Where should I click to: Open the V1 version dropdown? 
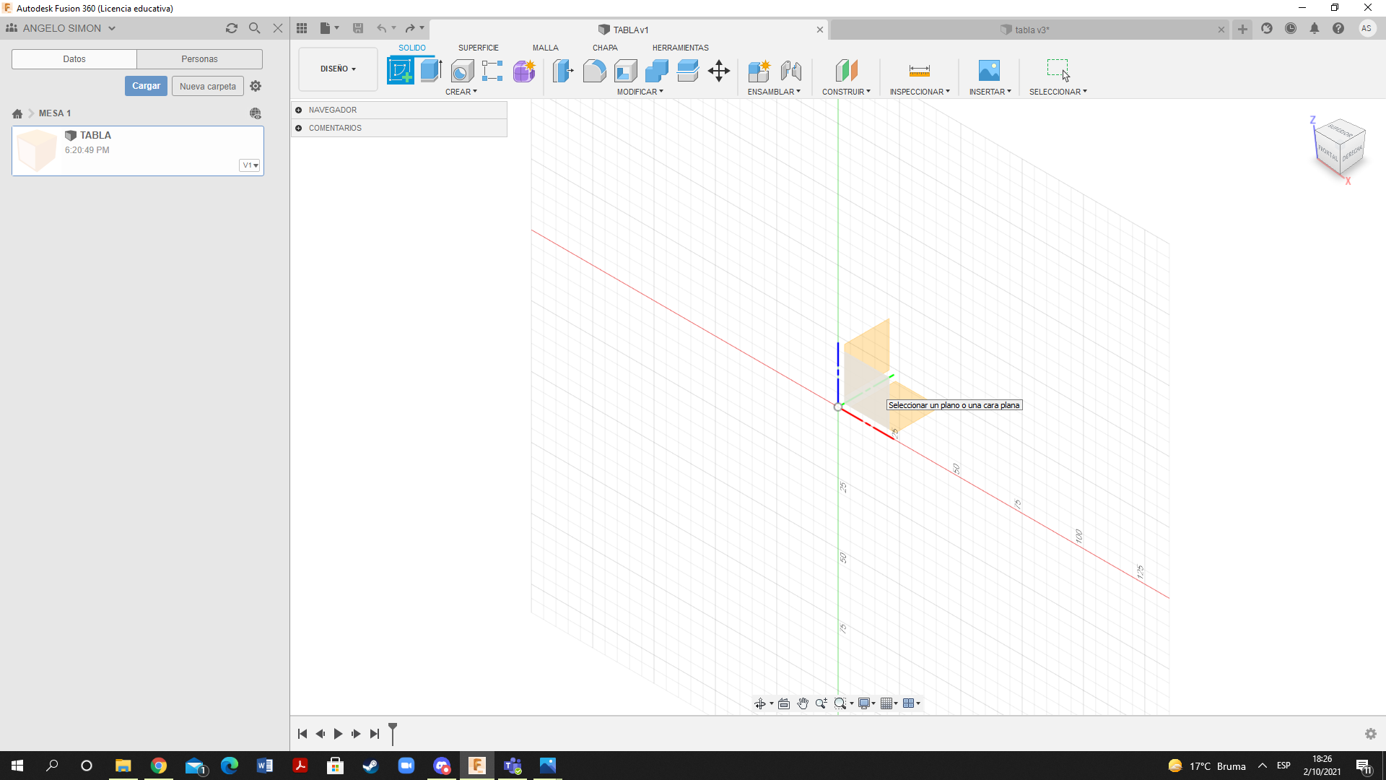coord(250,165)
